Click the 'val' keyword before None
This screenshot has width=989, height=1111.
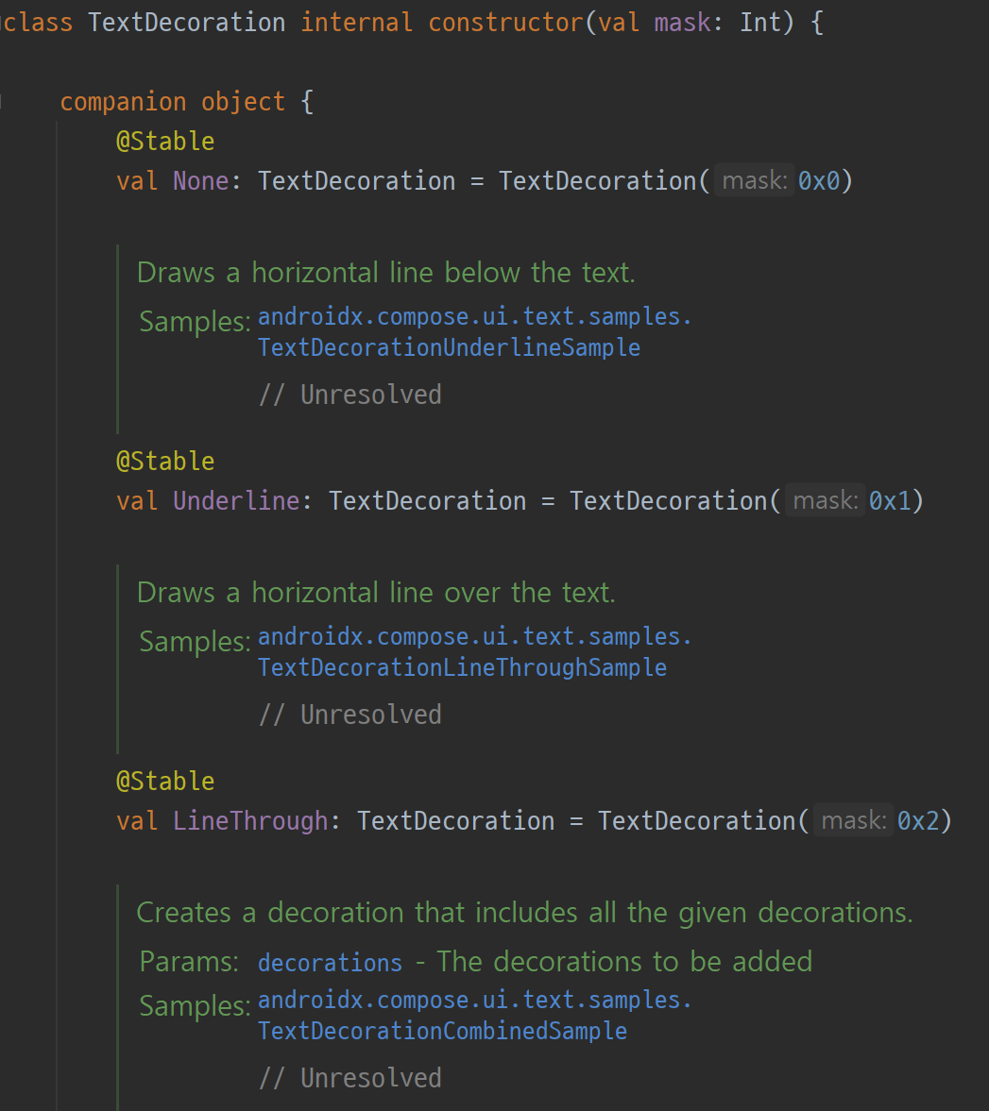click(x=137, y=180)
